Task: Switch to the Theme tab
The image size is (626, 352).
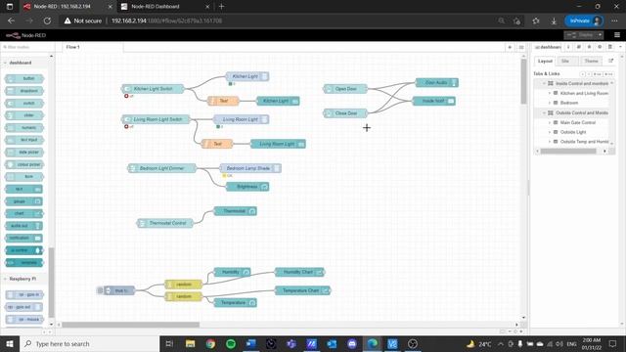Action: pyautogui.click(x=591, y=61)
